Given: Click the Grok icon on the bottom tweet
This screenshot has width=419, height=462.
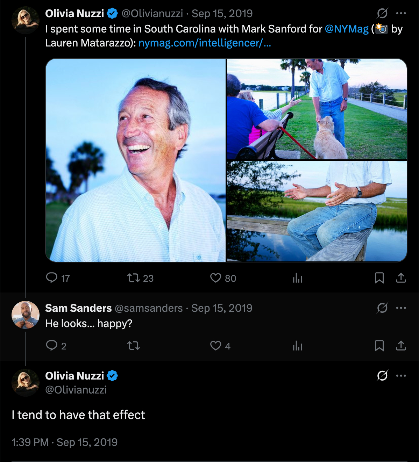Looking at the screenshot, I should point(382,376).
